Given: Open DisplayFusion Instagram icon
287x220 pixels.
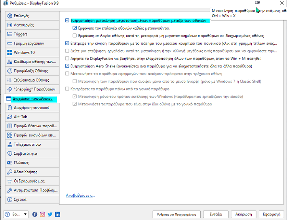Looking at the screenshot, I should click(x=42, y=214).
